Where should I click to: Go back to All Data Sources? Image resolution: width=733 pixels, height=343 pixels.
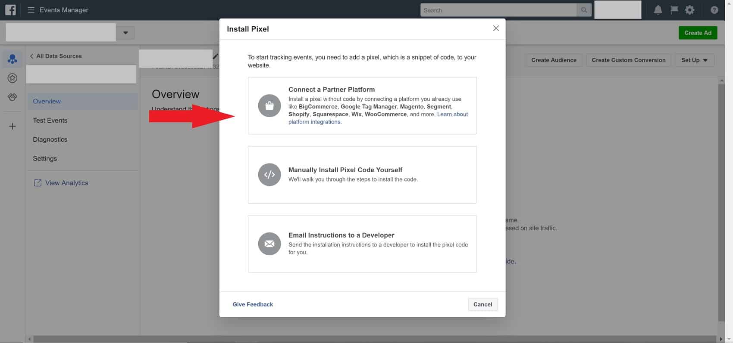click(x=56, y=56)
